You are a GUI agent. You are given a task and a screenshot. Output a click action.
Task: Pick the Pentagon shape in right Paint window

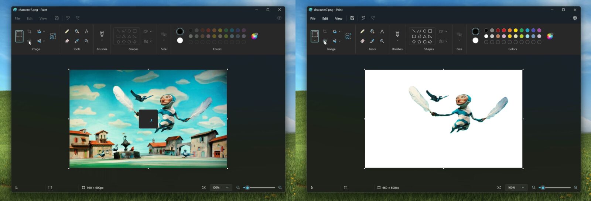(419, 42)
